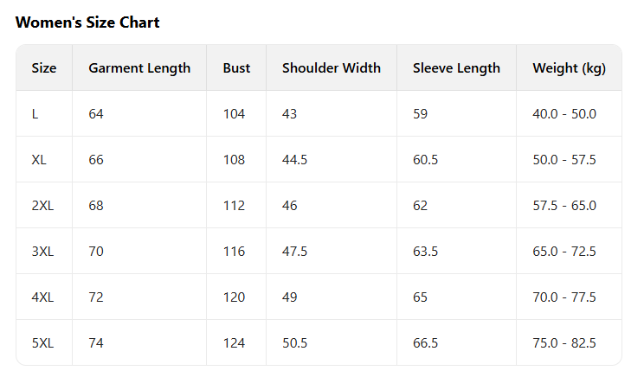Click the Shoulder Width column header
644x377 pixels.
[x=332, y=68]
